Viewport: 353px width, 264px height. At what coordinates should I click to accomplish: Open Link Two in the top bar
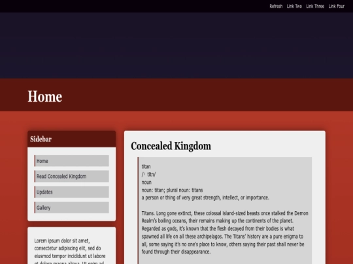pyautogui.click(x=294, y=7)
